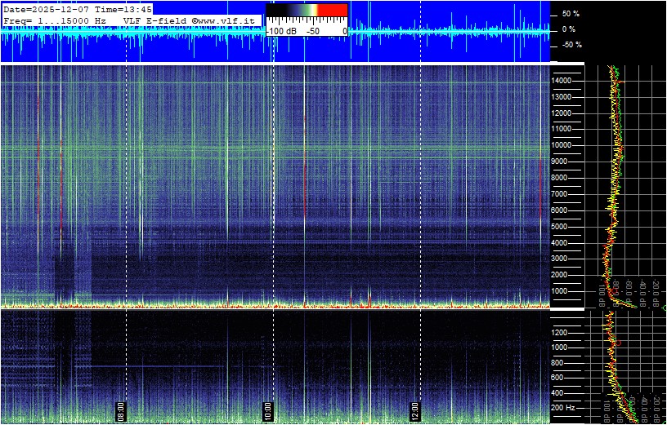The height and width of the screenshot is (425, 667).
Task: Click the 0 % amplitude scale label
Action: click(570, 29)
